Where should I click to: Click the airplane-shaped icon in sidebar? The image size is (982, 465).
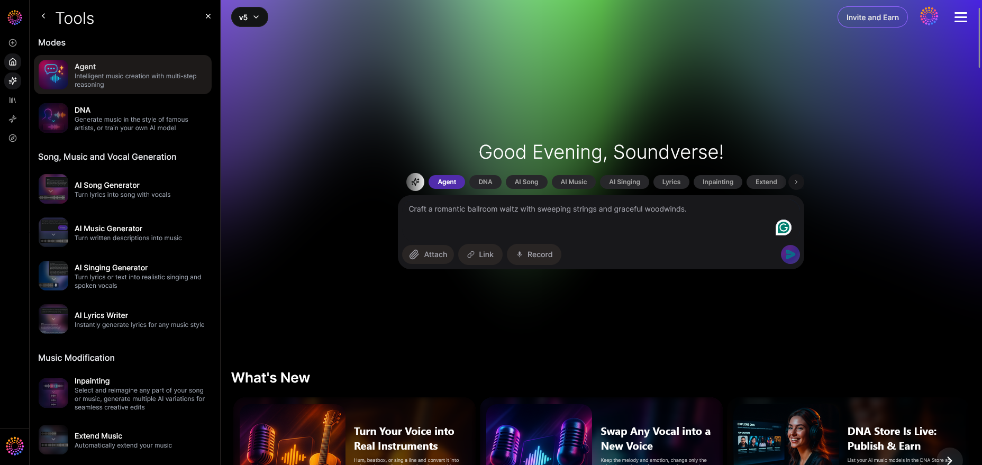(13, 119)
